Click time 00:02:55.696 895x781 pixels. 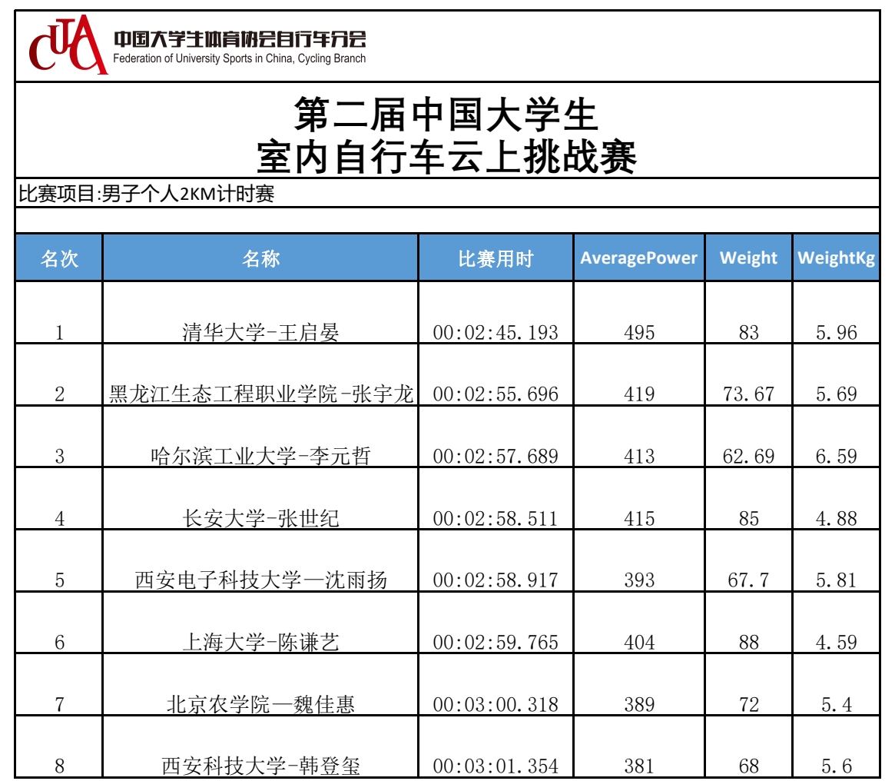[496, 394]
